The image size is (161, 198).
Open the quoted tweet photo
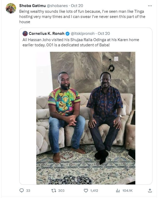coord(86,117)
